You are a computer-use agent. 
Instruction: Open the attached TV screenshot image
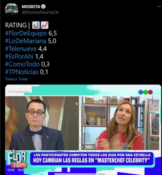tap(83, 130)
